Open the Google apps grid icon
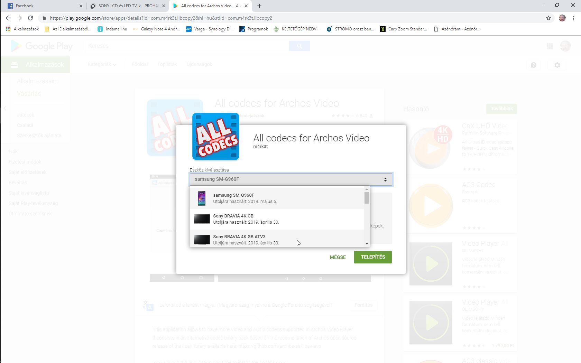Image resolution: width=581 pixels, height=363 pixels. (550, 46)
